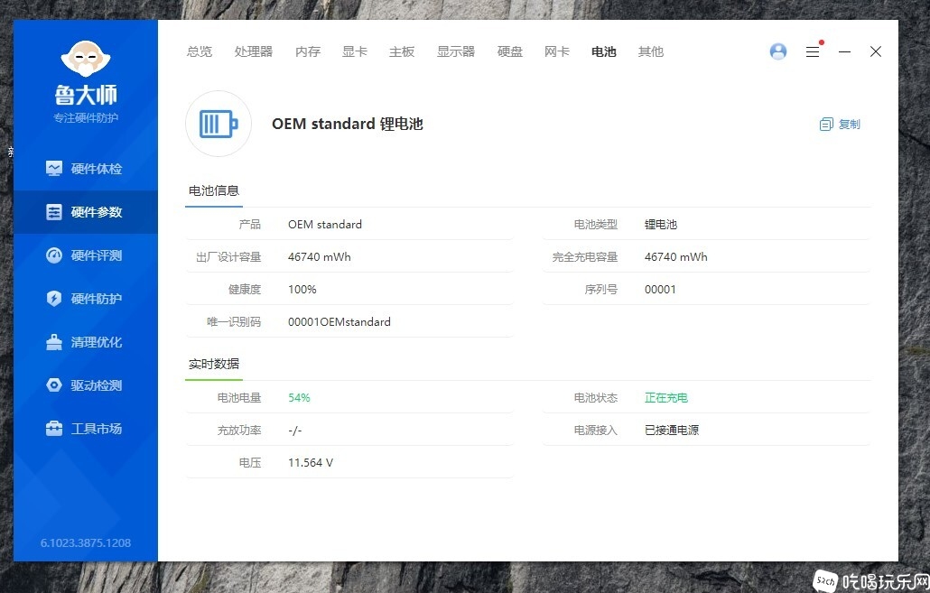Open the user account avatar
This screenshot has width=930, height=593.
[x=778, y=51]
